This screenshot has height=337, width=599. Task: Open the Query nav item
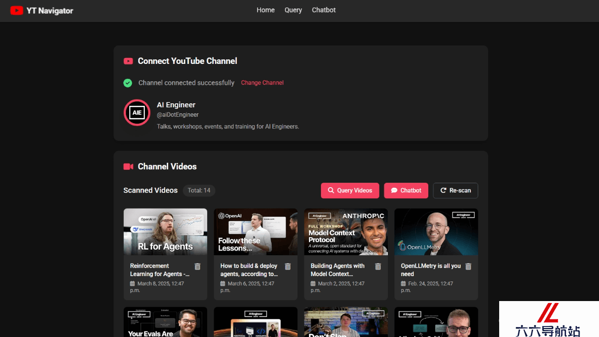(293, 10)
